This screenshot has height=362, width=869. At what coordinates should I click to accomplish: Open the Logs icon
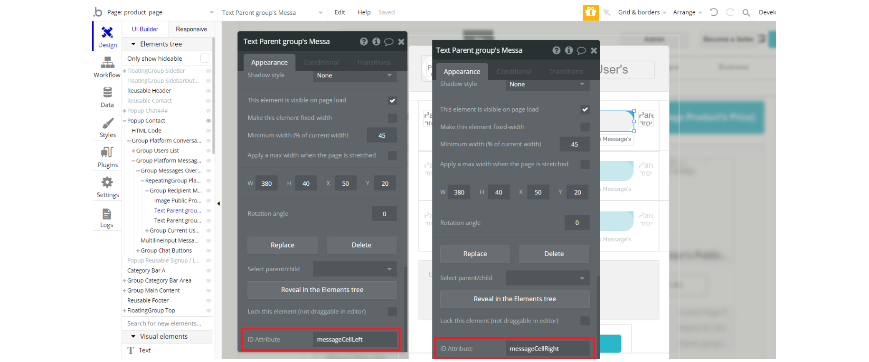coord(107,214)
